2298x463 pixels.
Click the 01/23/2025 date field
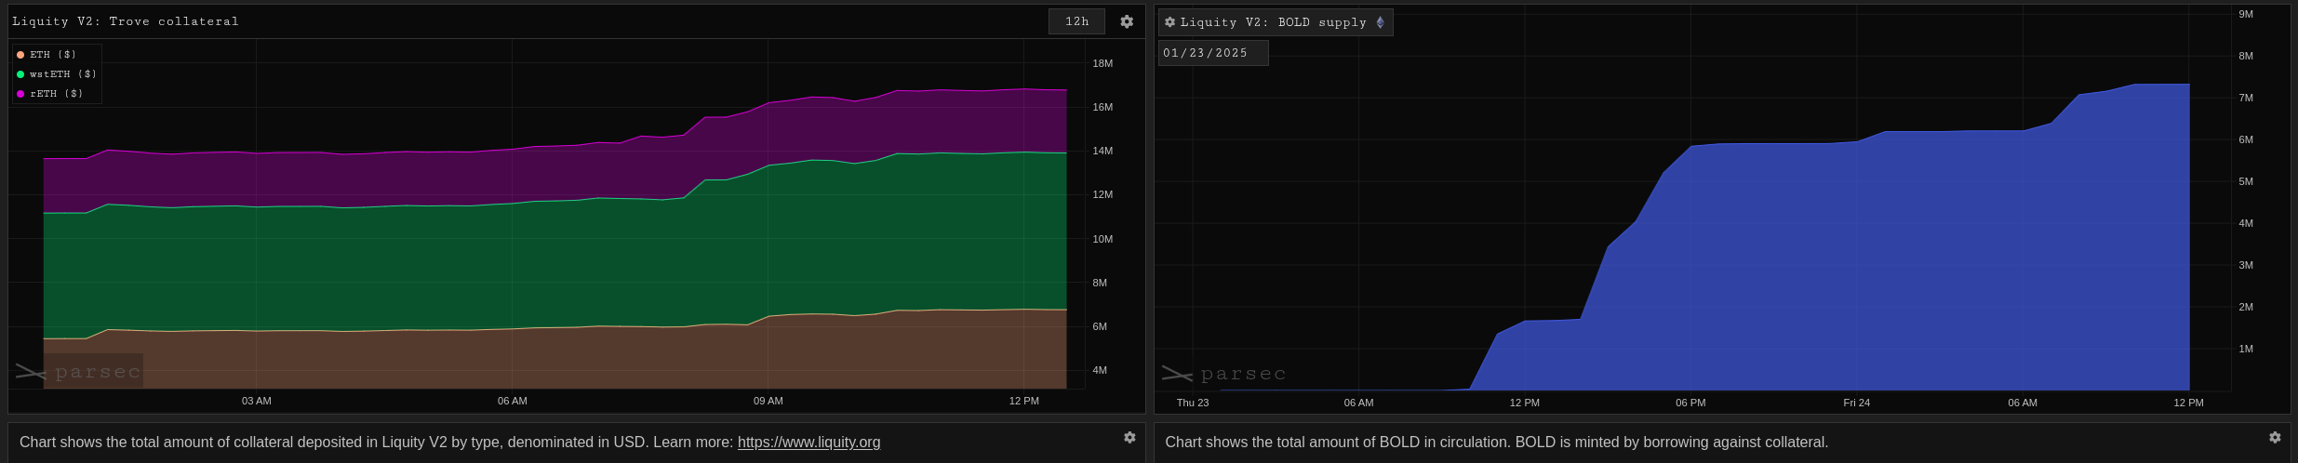pyautogui.click(x=1213, y=53)
